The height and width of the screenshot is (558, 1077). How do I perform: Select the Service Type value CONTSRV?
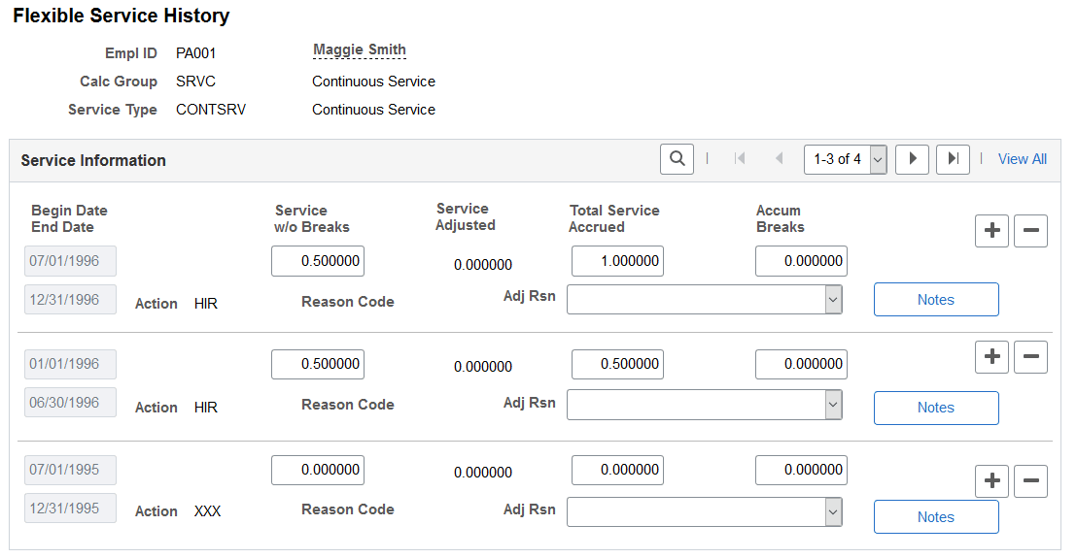point(211,110)
